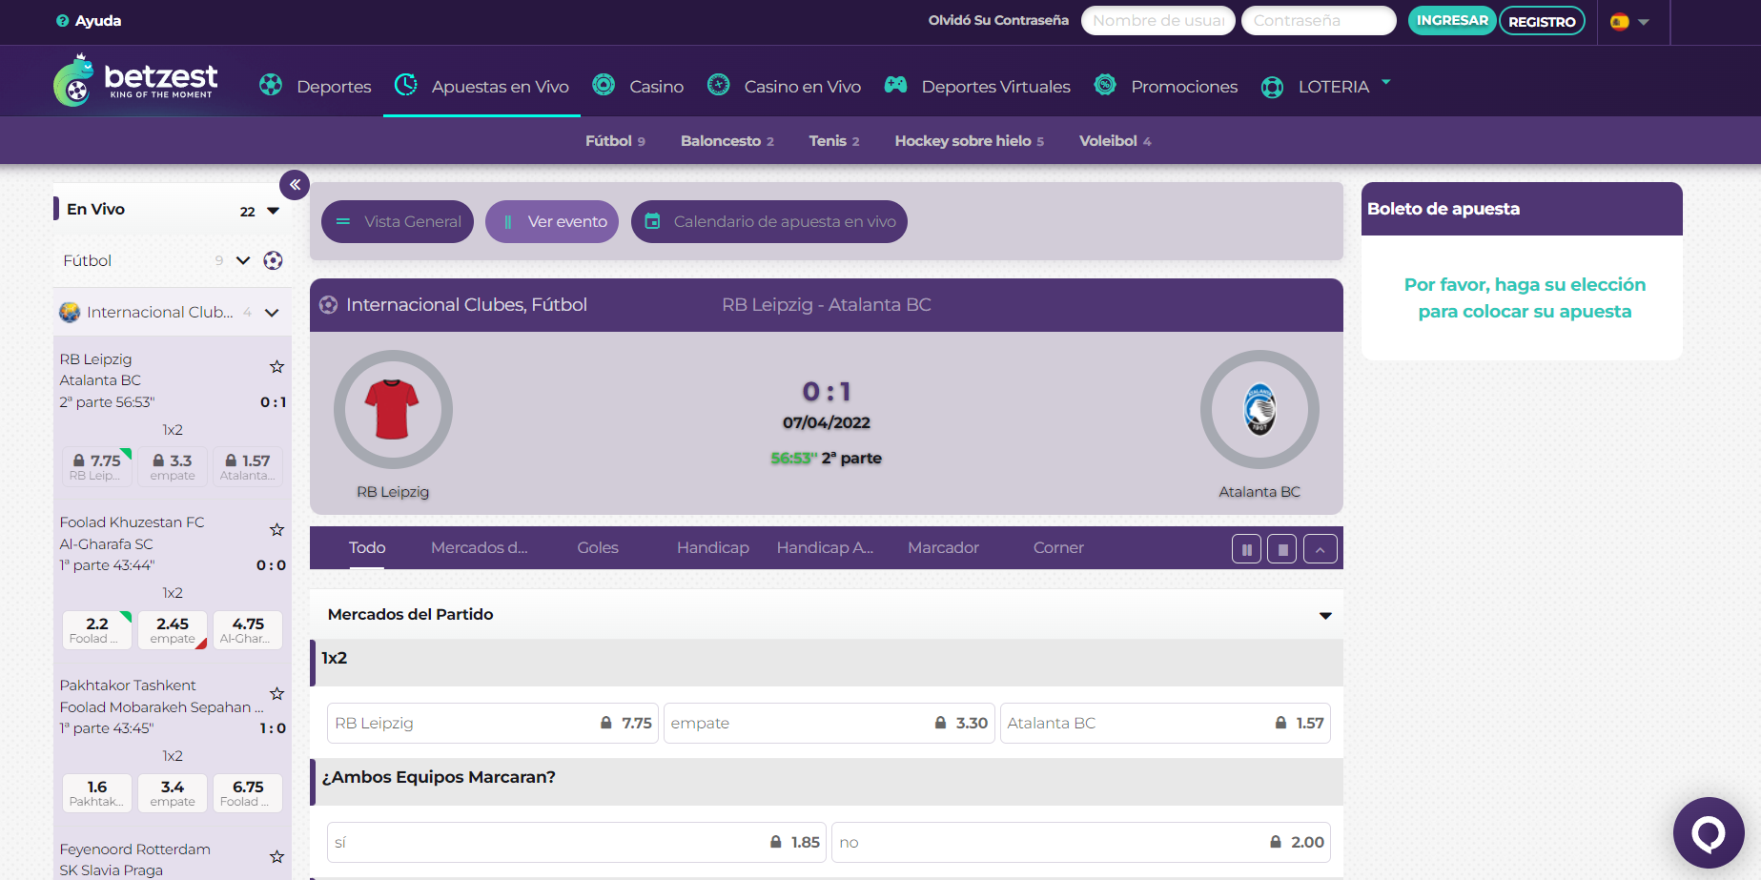Collapse all markets with the up-chevron button
This screenshot has height=880, width=1761.
tap(1320, 549)
